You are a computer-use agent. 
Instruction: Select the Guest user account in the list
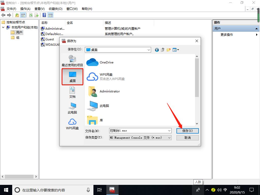click(49, 39)
